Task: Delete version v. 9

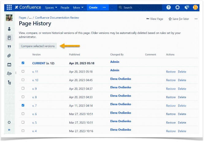Action: tap(182, 89)
